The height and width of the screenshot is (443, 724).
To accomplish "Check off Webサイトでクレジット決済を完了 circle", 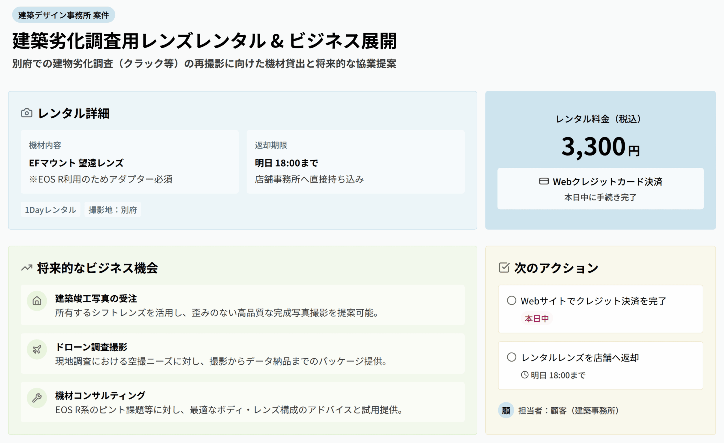I will (x=512, y=300).
